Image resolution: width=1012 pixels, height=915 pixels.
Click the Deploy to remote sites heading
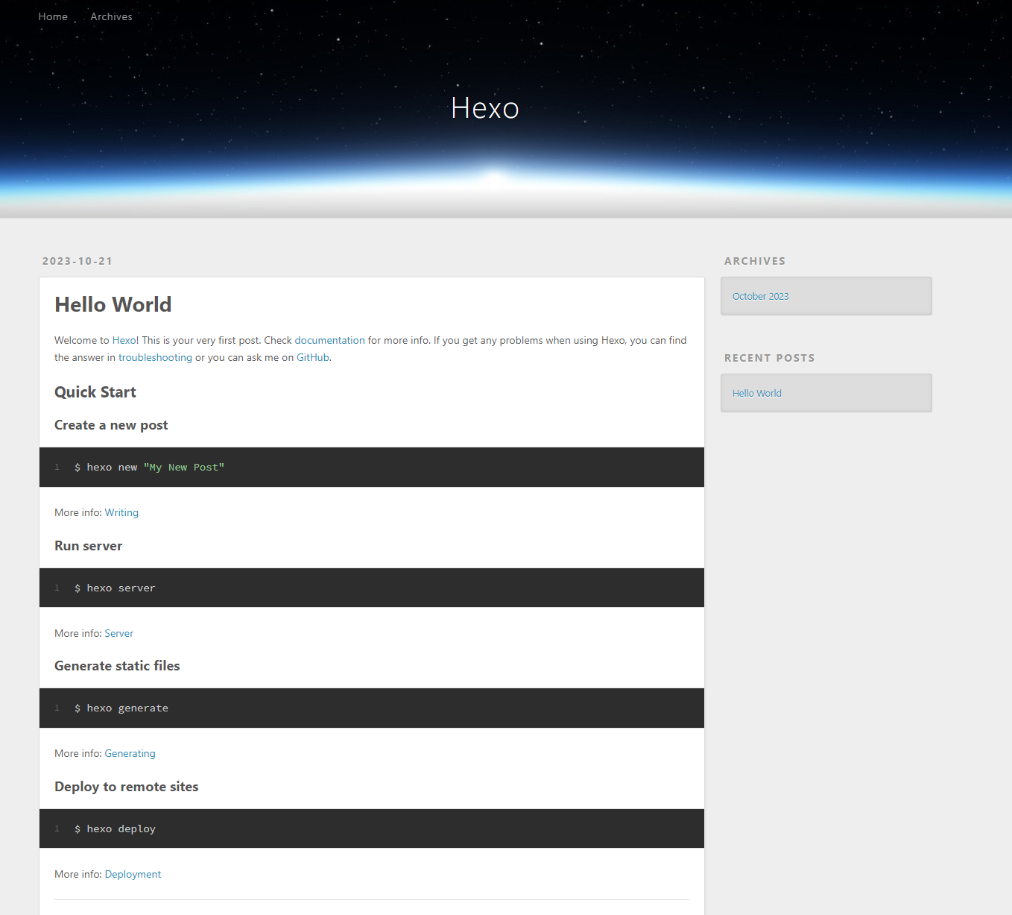pos(127,787)
